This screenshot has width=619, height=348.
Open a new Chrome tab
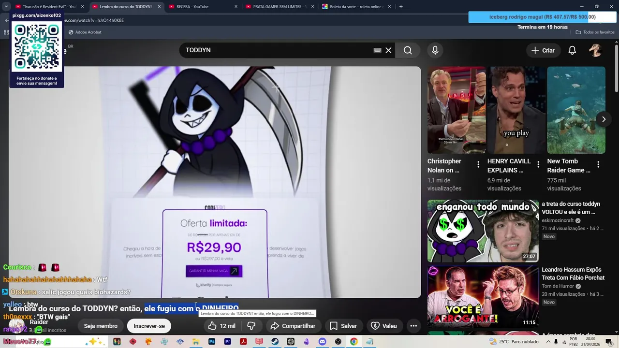(401, 7)
